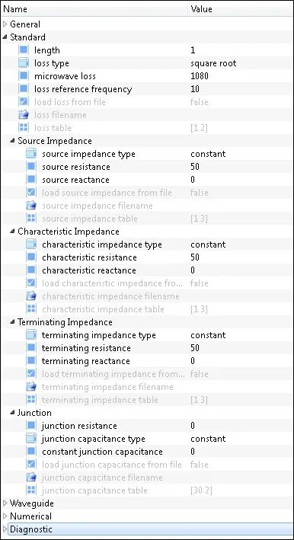
Task: Click the list icon for junction capacitance type
Action: [x=31, y=439]
